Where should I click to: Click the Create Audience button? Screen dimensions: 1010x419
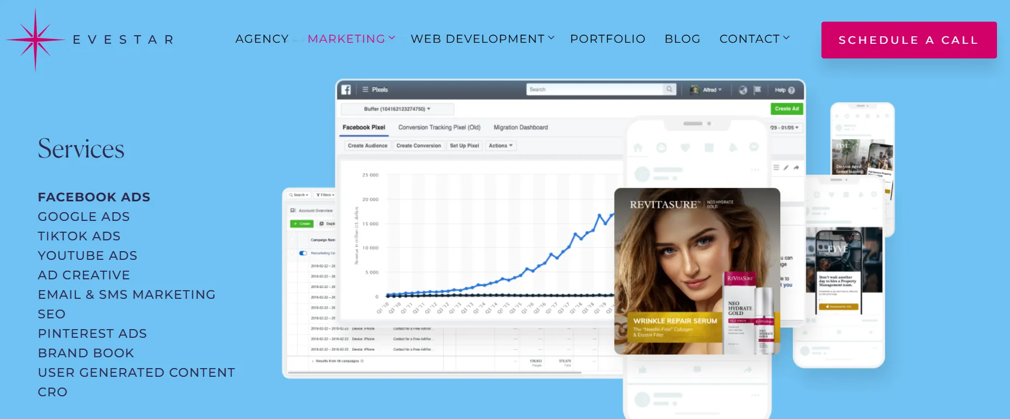[367, 146]
